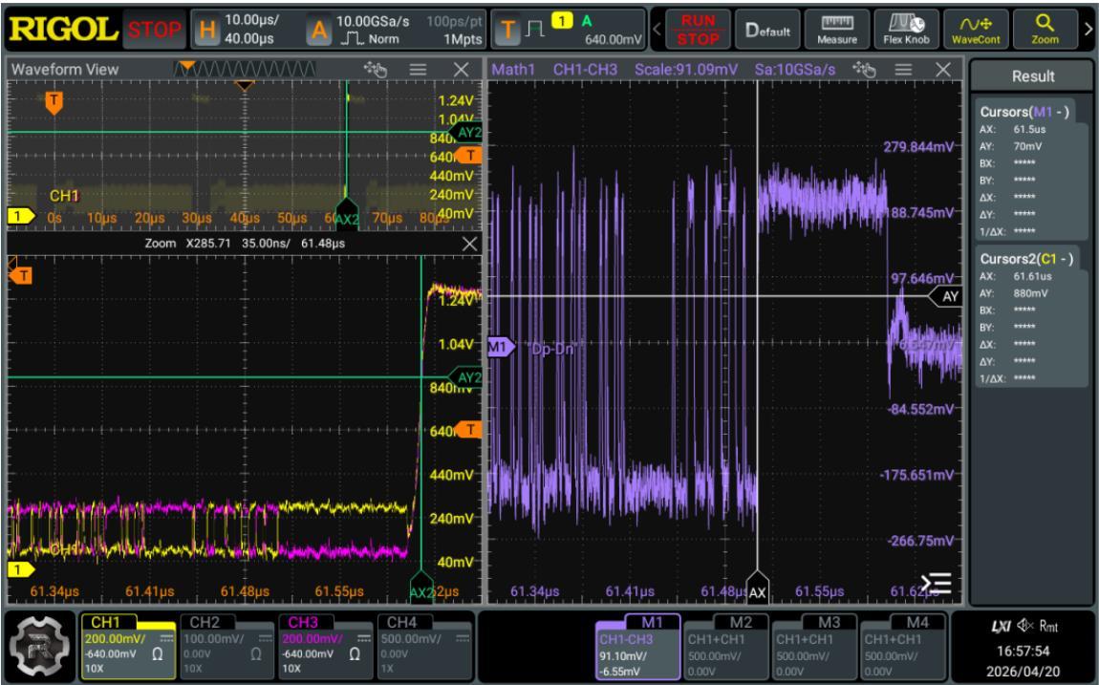The image size is (1099, 685).
Task: Toggle RUN STOP acquisition
Action: click(x=698, y=30)
